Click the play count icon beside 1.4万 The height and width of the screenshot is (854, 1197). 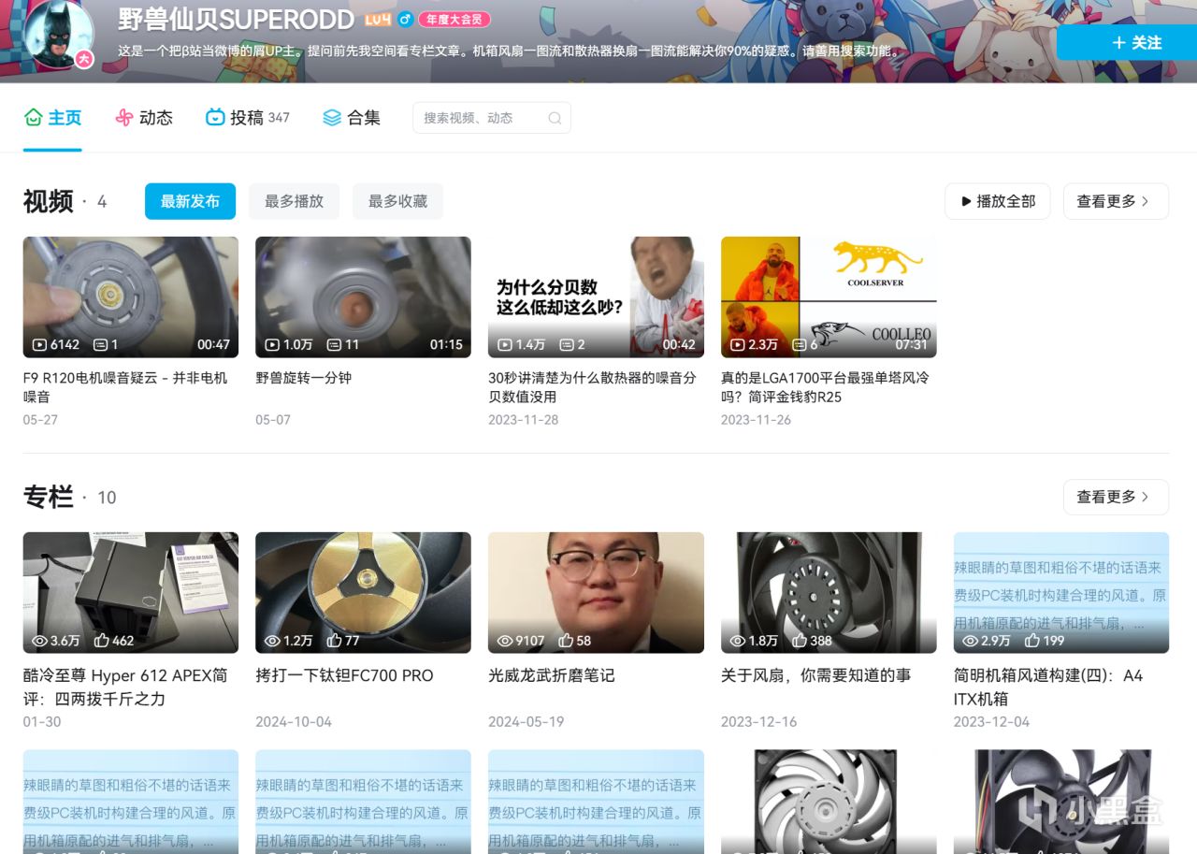click(x=505, y=344)
